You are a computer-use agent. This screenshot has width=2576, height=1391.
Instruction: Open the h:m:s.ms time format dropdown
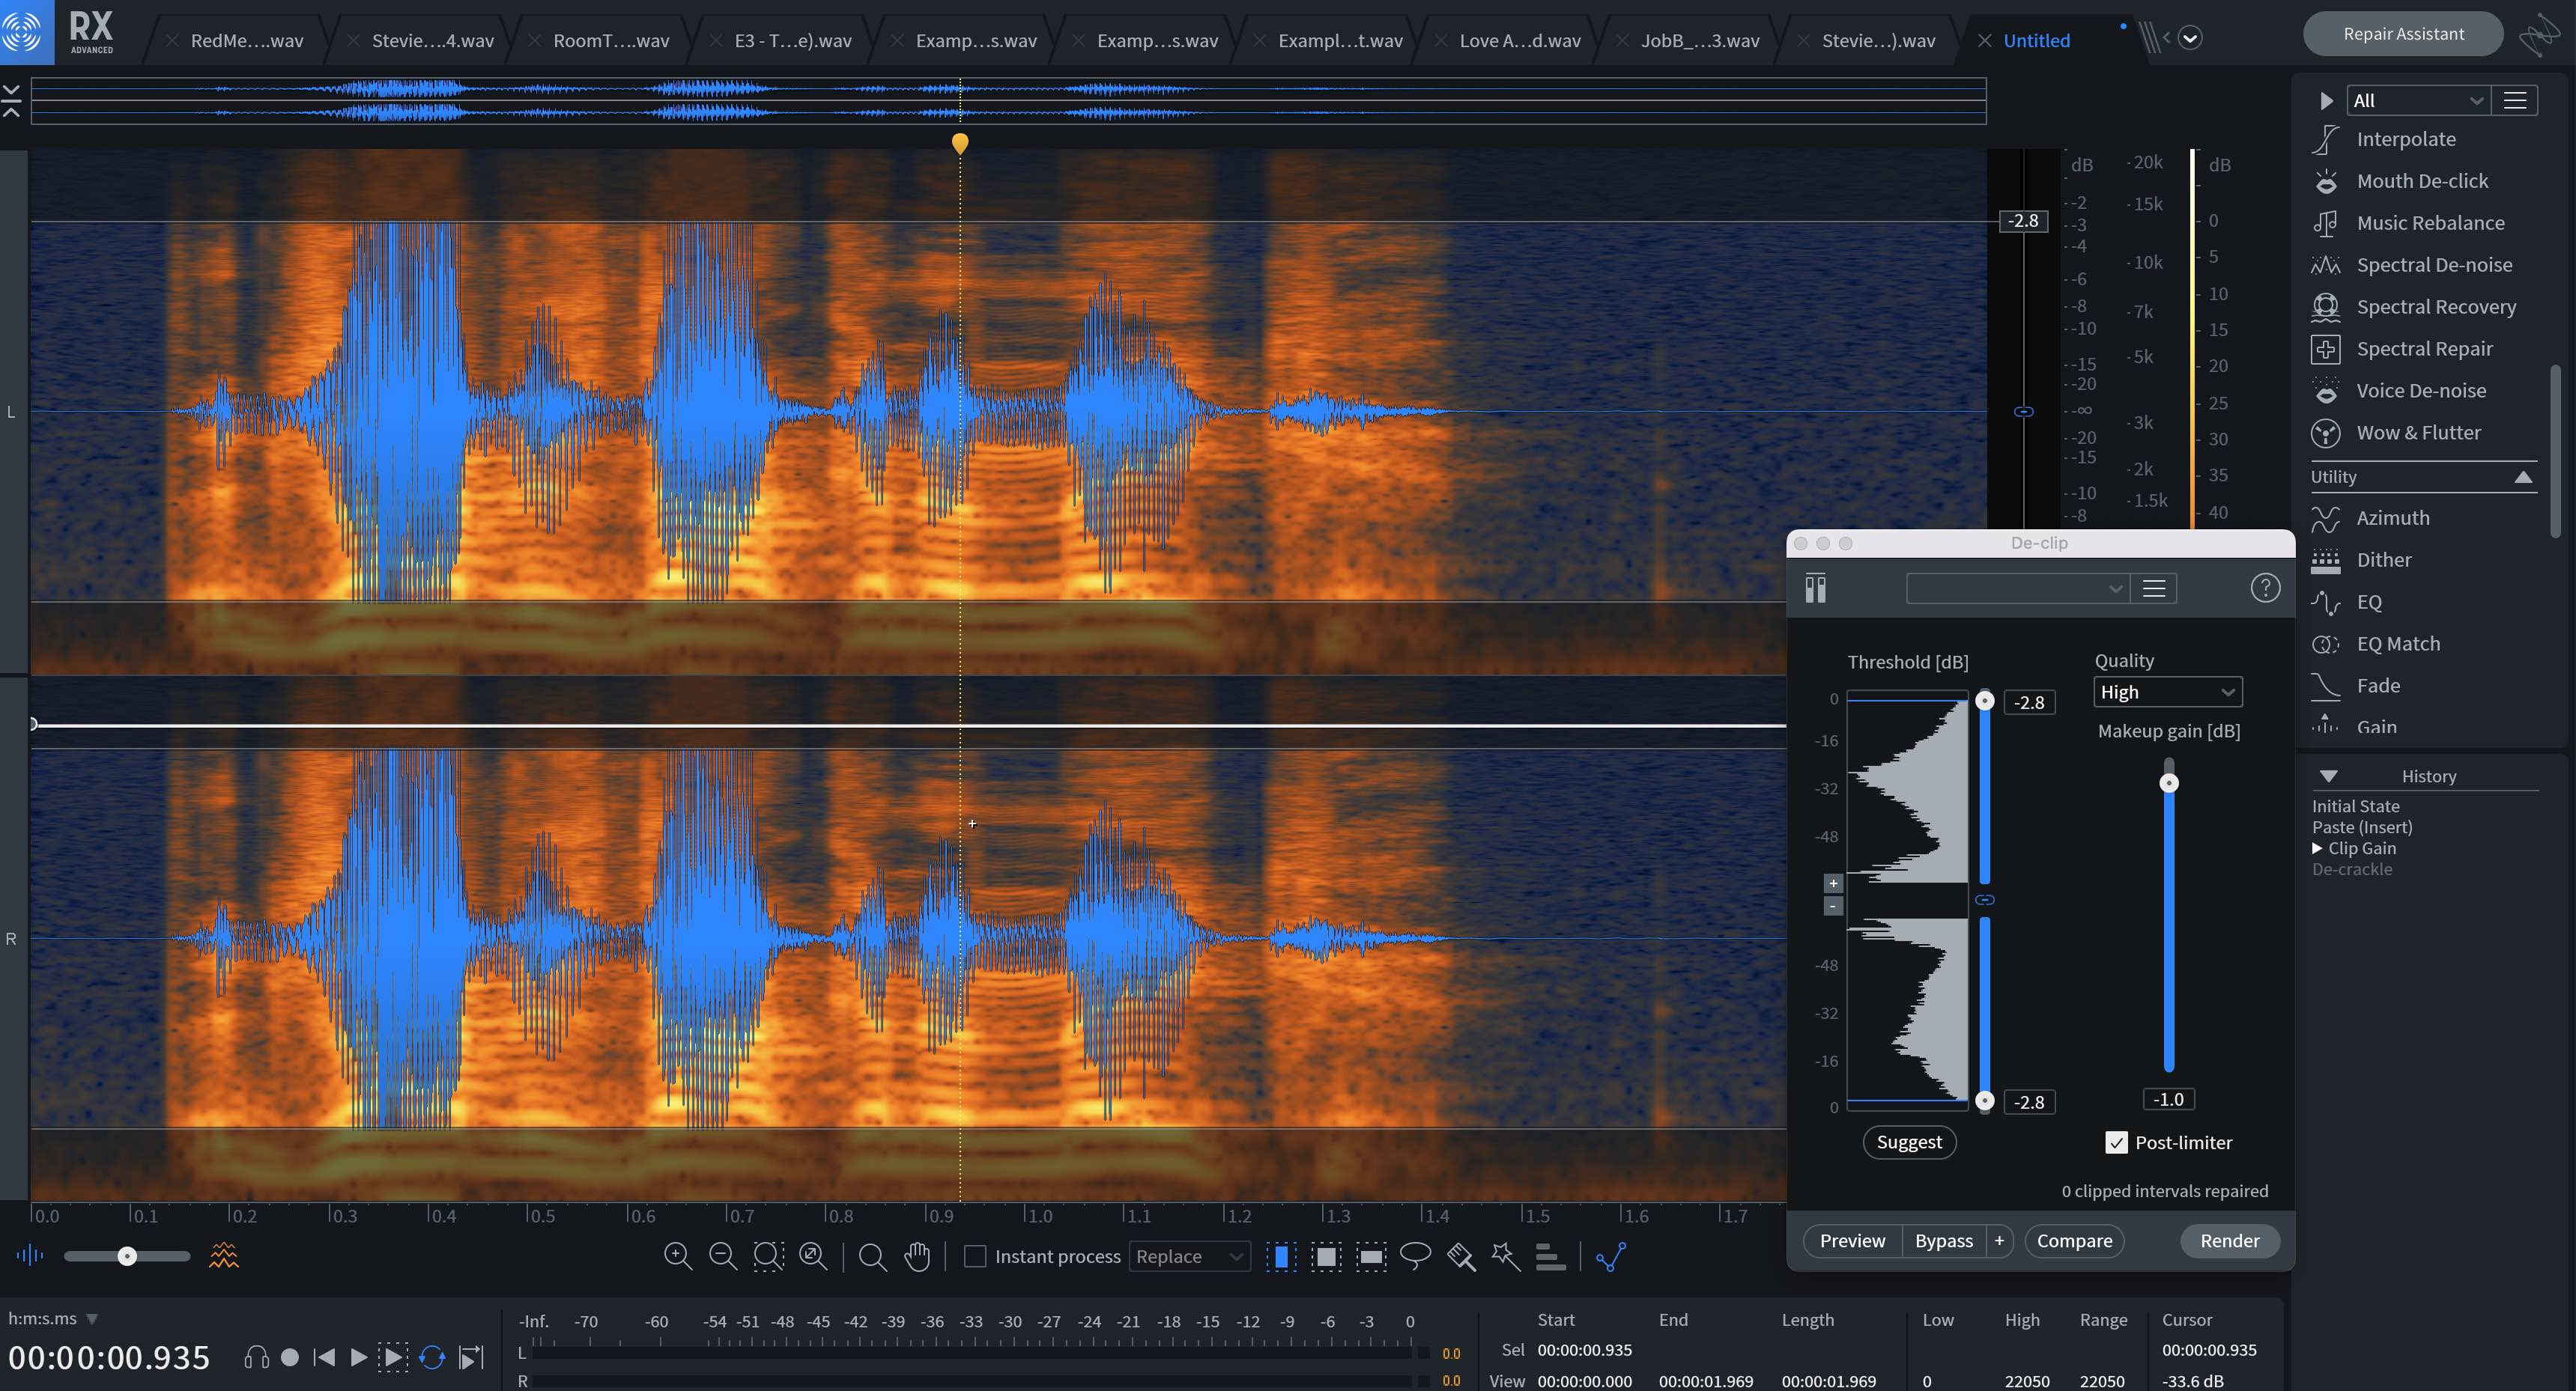click(52, 1319)
